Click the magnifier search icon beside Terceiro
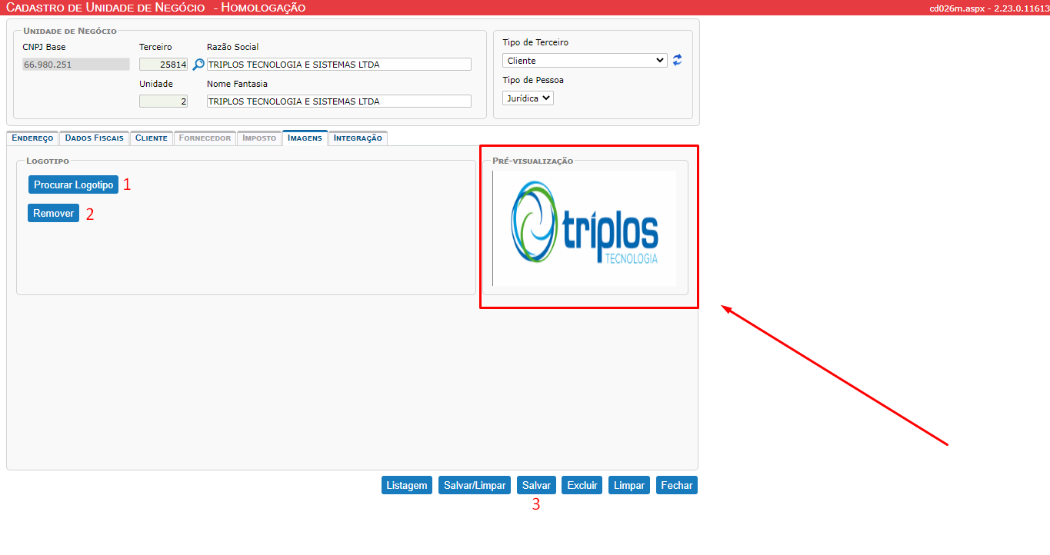Viewport: 1050px width, 555px height. pyautogui.click(x=198, y=65)
